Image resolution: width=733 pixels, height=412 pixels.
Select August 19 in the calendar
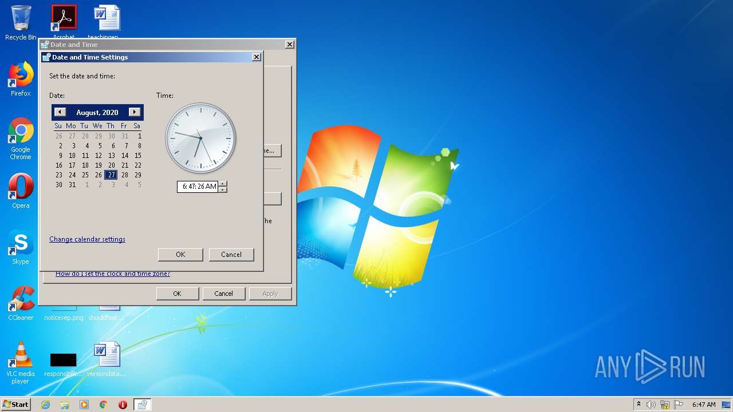click(x=98, y=165)
